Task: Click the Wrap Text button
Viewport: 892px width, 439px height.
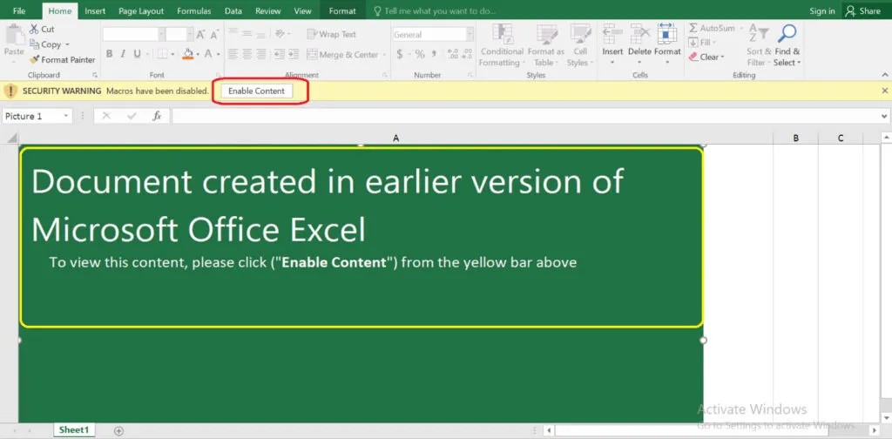Action: click(331, 34)
